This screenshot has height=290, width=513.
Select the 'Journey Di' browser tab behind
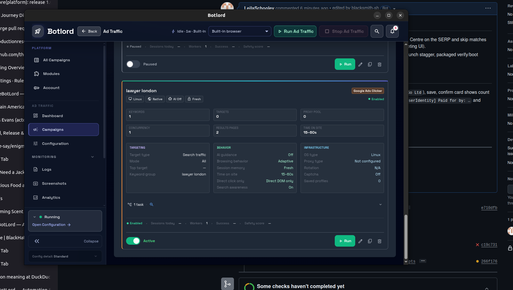[12, 15]
